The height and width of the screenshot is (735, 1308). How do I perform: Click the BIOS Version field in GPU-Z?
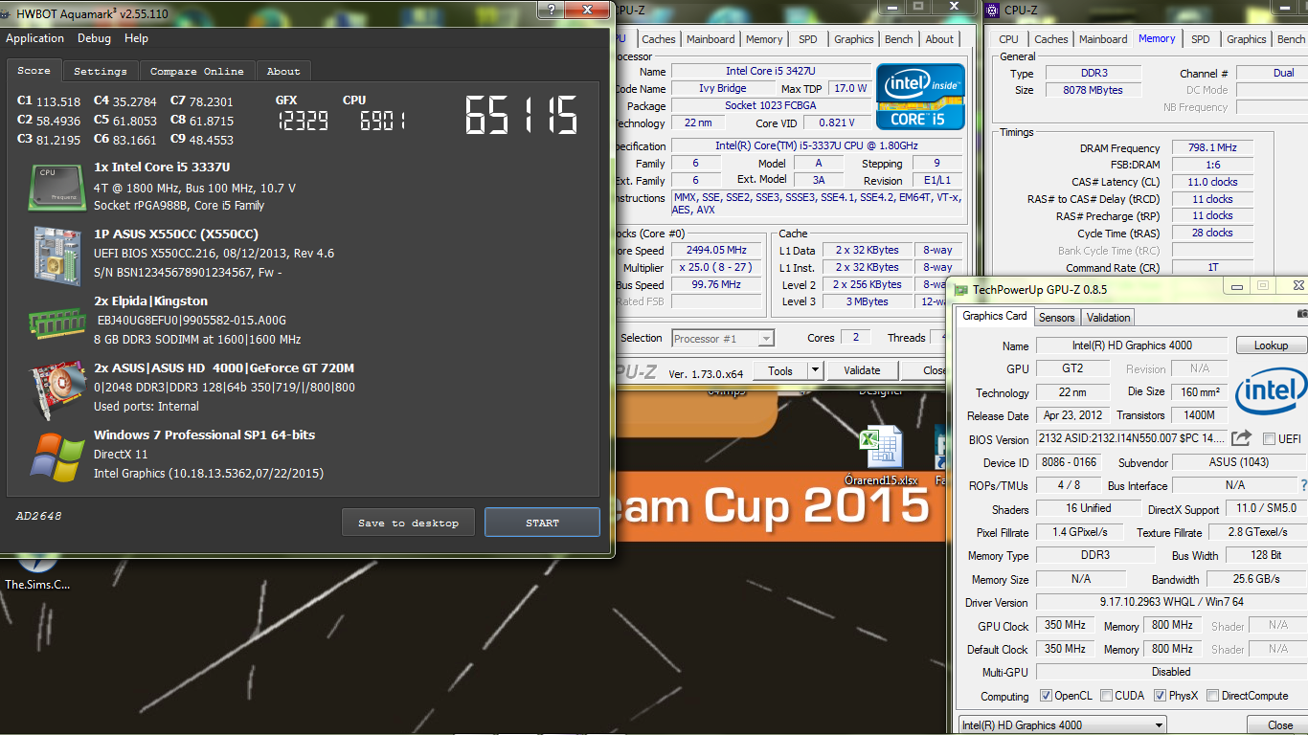tap(1131, 438)
